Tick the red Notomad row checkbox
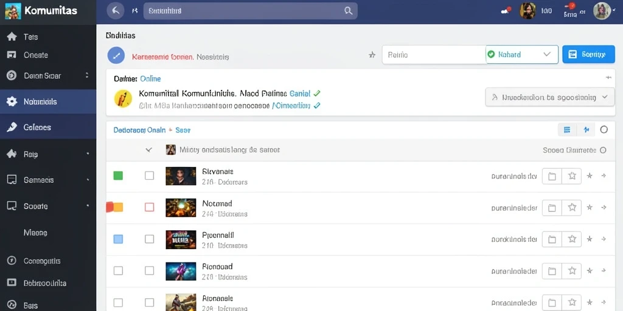623x311 pixels. (x=150, y=207)
